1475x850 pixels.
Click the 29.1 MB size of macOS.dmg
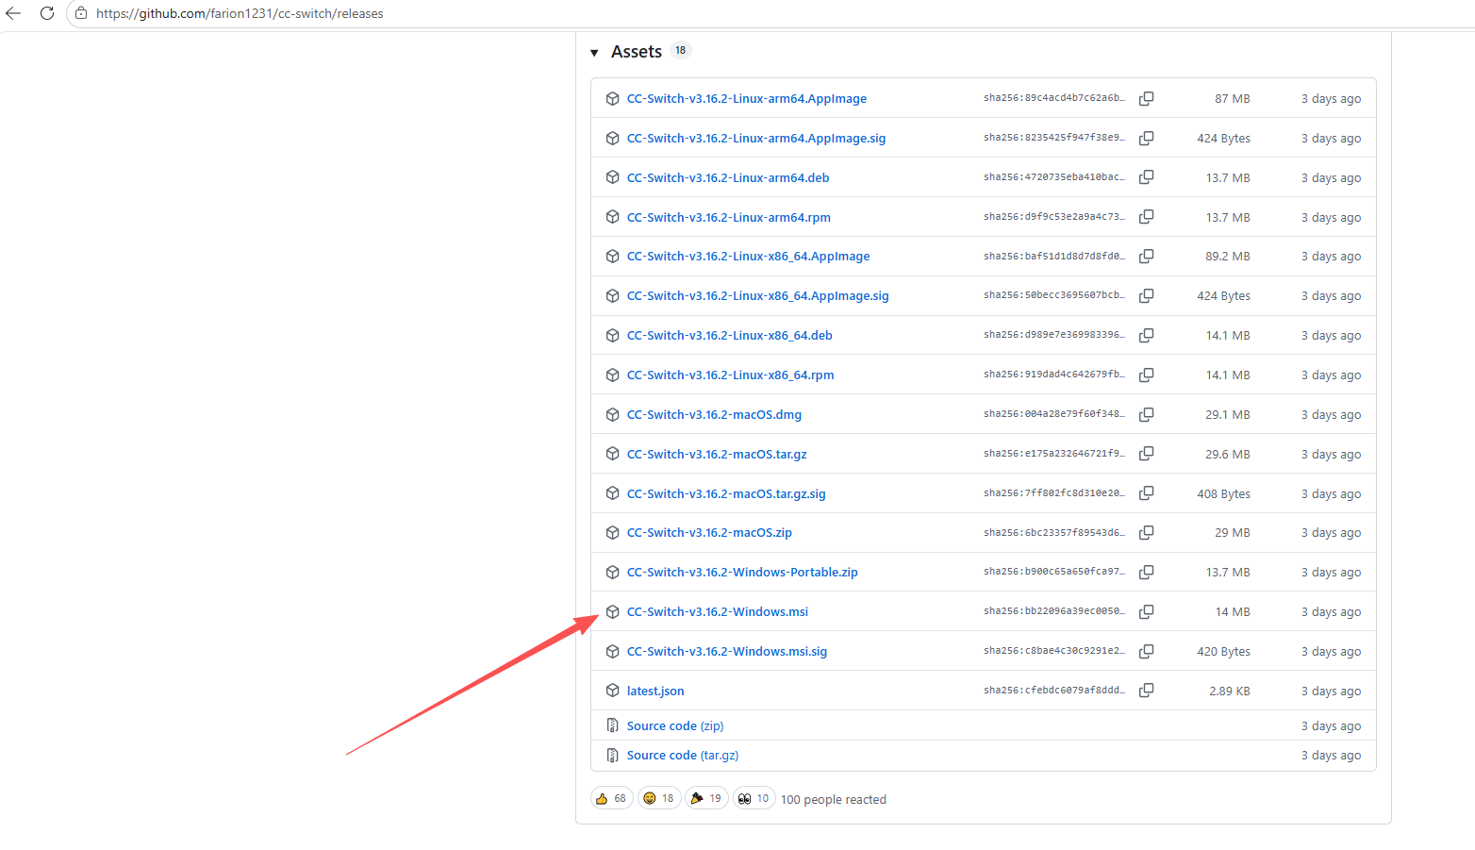tap(1228, 415)
